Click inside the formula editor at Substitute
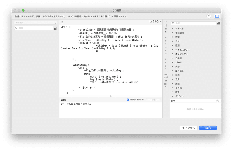This screenshot has width=233, height=150. click(x=79, y=65)
